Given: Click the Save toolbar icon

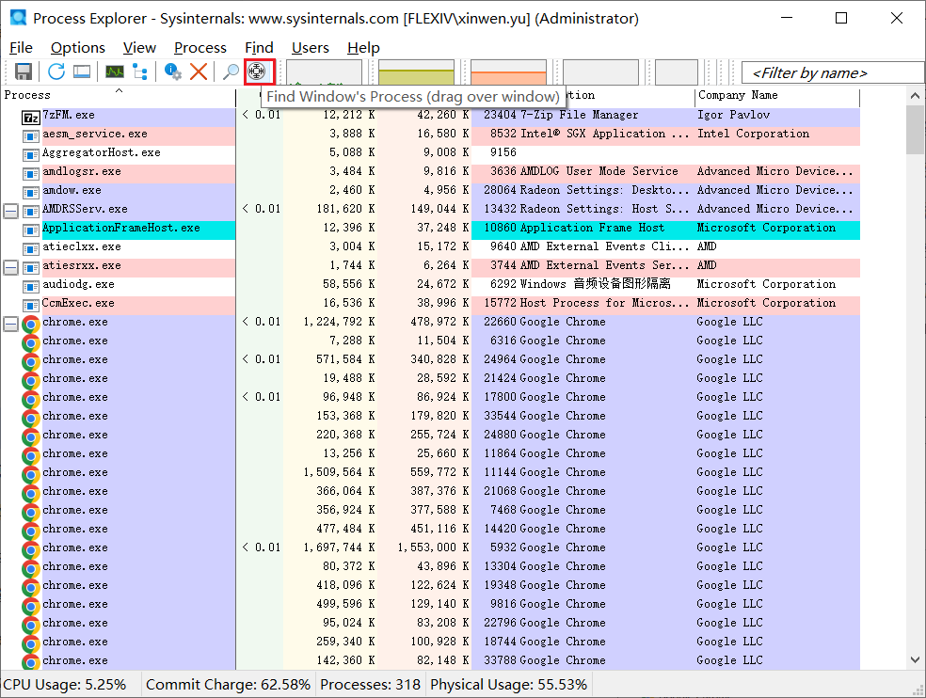Looking at the screenshot, I should point(24,71).
